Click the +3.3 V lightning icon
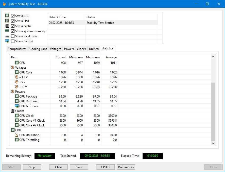Screen dimensions: 225x172 click(x=17, y=77)
